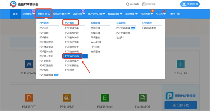Open PPT压缩 link
This screenshot has width=210, height=111.
tap(95, 47)
